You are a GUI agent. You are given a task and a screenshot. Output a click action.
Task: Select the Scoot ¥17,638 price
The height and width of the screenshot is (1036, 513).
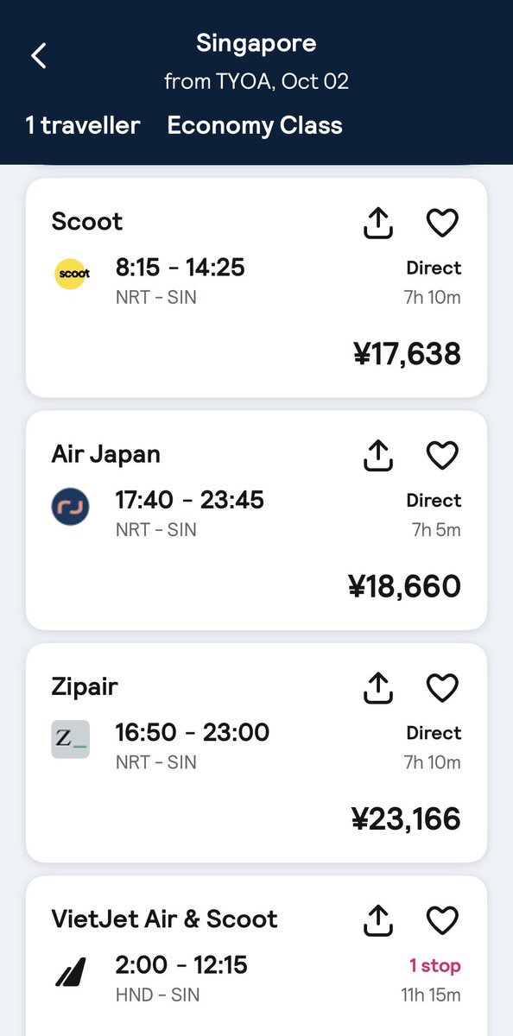[x=407, y=354]
